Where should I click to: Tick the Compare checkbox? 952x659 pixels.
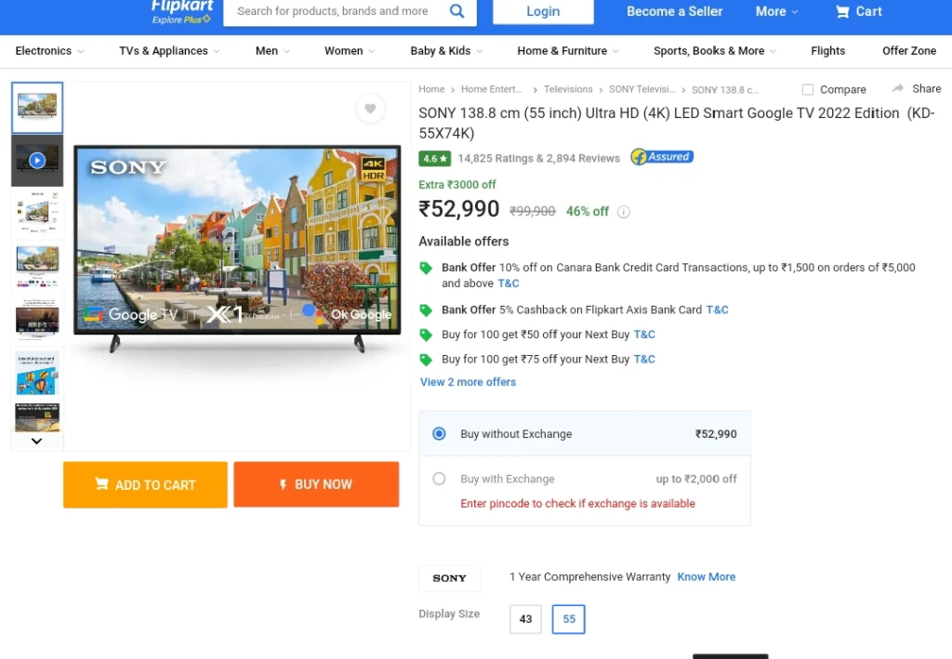(808, 90)
